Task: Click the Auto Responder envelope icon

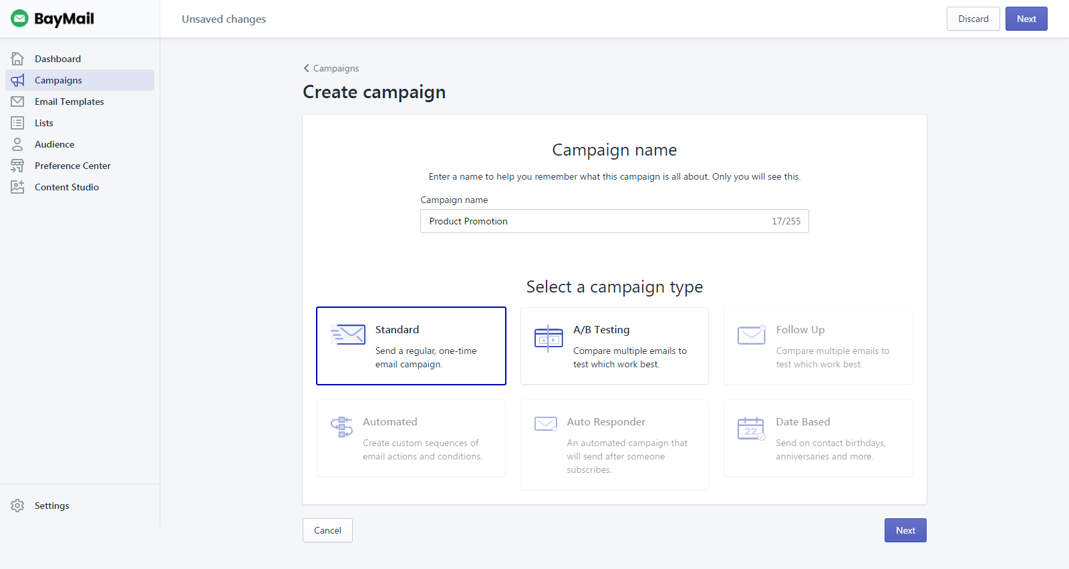Action: pos(546,424)
